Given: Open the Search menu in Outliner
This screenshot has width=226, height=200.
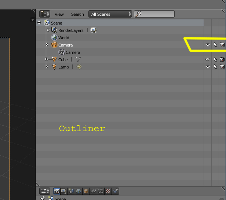Looking at the screenshot, I should click(x=77, y=14).
